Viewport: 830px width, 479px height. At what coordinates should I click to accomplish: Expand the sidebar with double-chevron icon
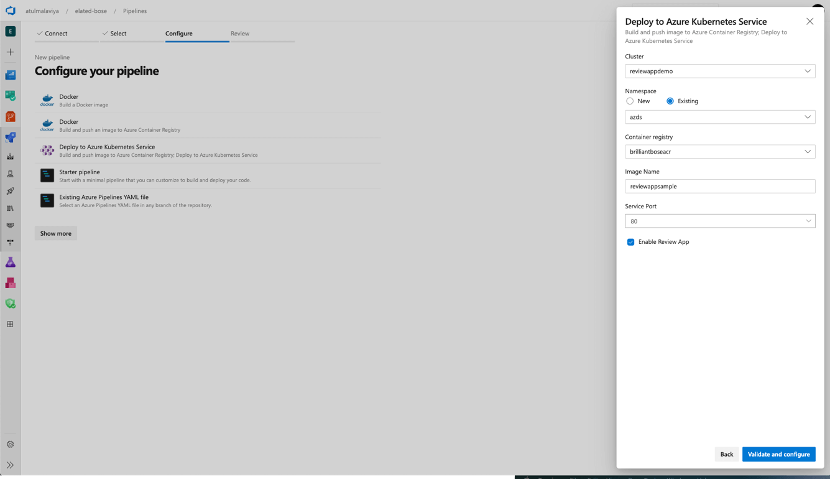click(11, 465)
